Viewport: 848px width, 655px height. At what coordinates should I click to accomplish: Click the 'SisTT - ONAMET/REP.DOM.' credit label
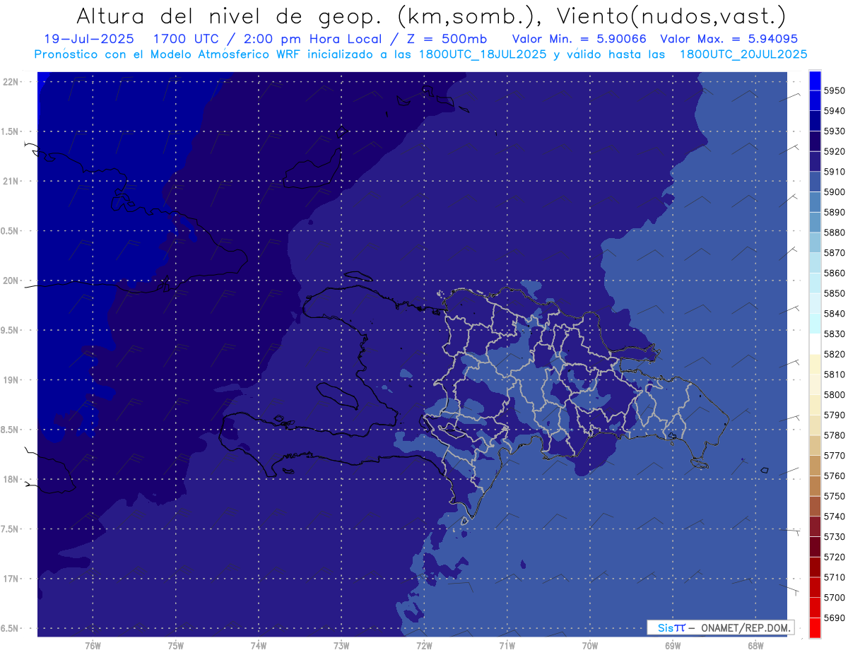pyautogui.click(x=720, y=627)
